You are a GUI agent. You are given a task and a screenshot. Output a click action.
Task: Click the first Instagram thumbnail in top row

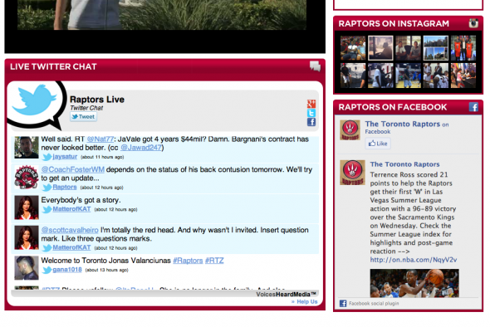(353, 48)
